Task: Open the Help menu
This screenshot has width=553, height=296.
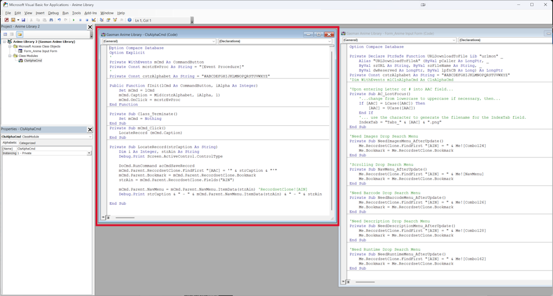Action: 121,13
